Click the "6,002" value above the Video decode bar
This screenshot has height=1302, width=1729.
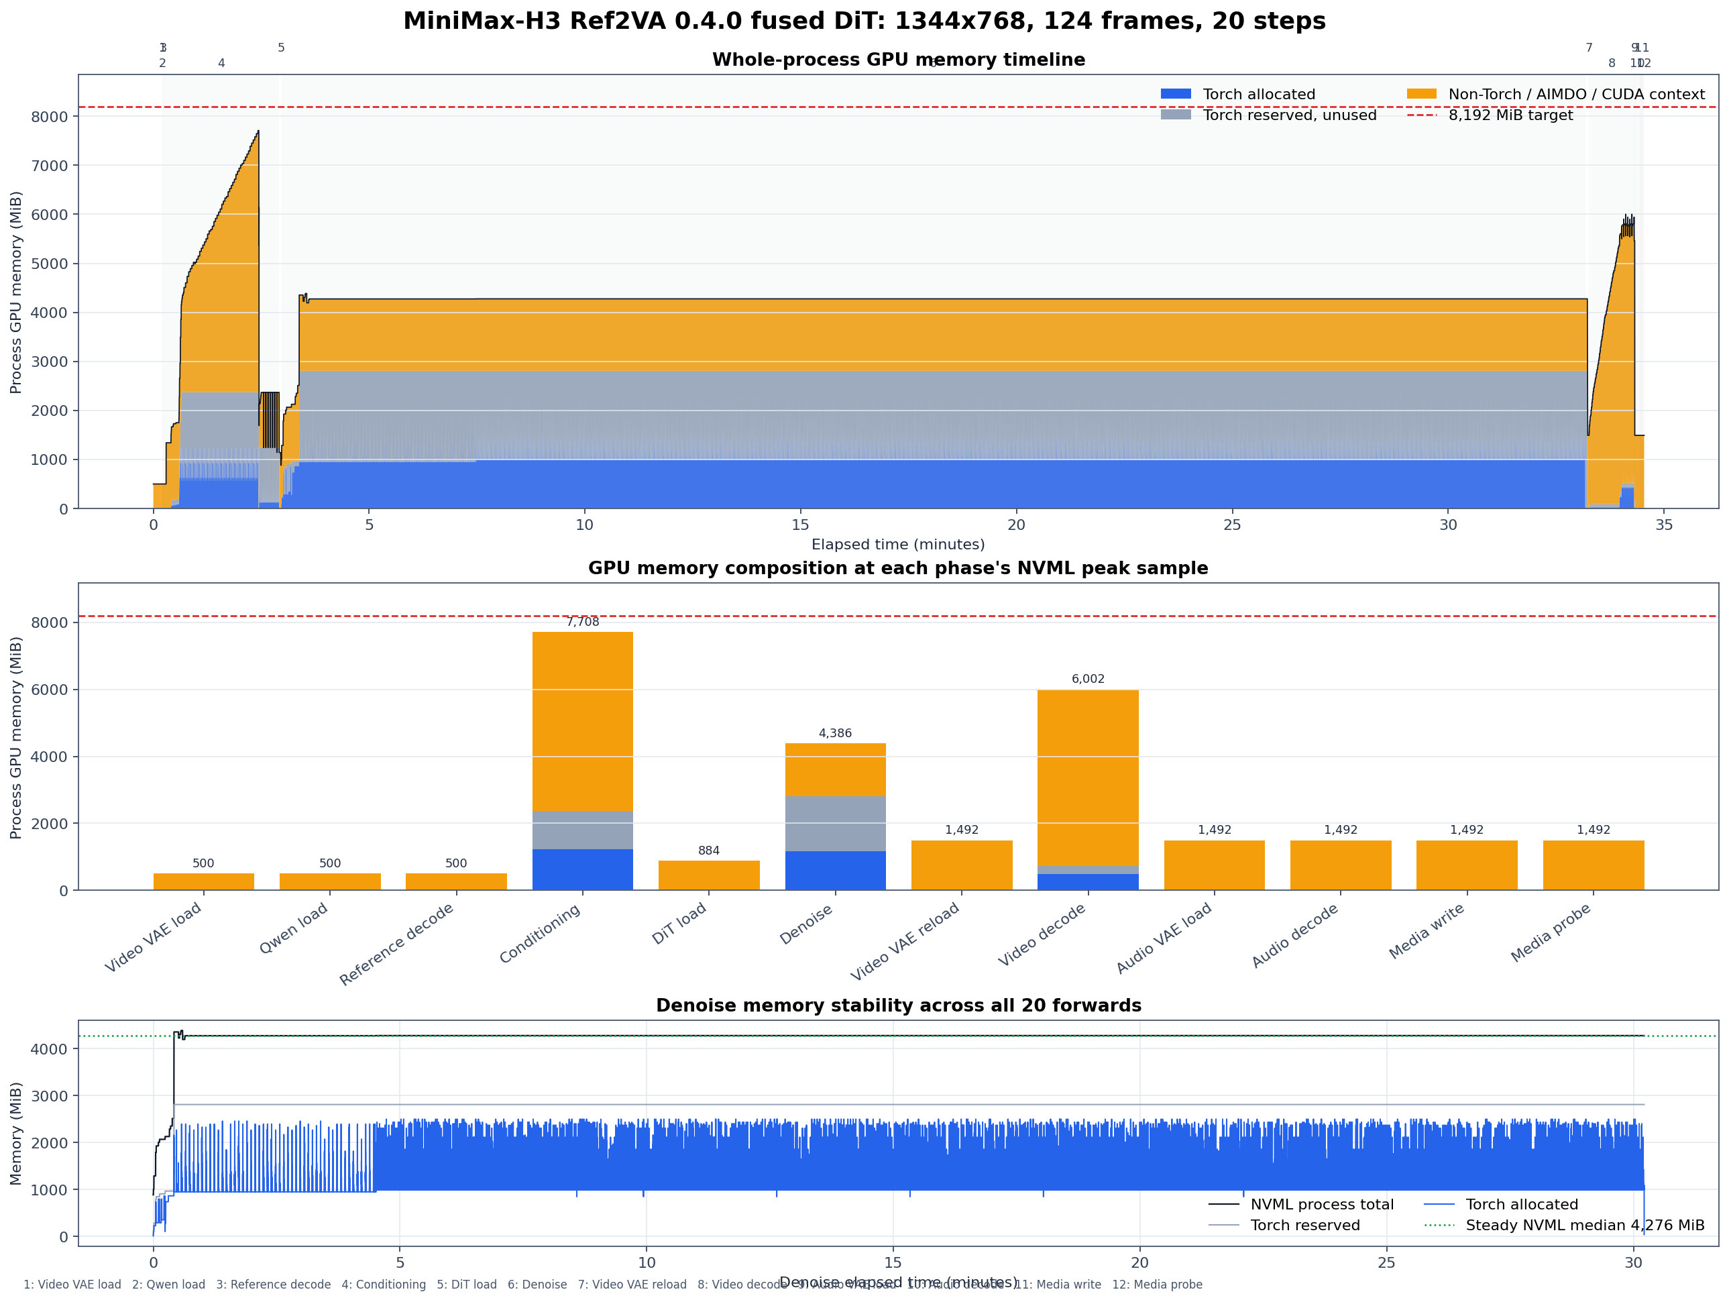click(x=1088, y=679)
